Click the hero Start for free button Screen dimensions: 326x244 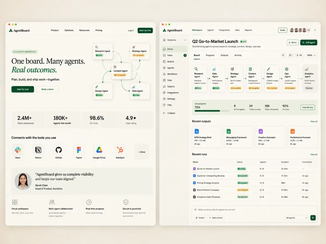[23, 89]
